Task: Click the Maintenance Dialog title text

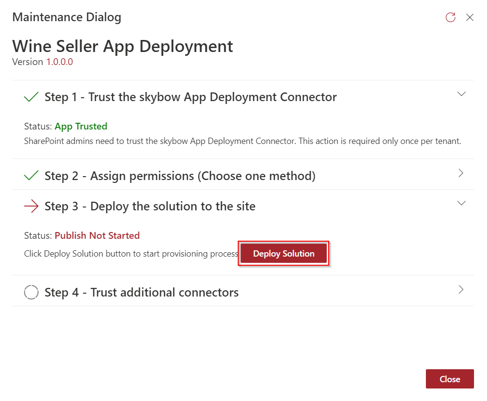Action: coord(66,17)
